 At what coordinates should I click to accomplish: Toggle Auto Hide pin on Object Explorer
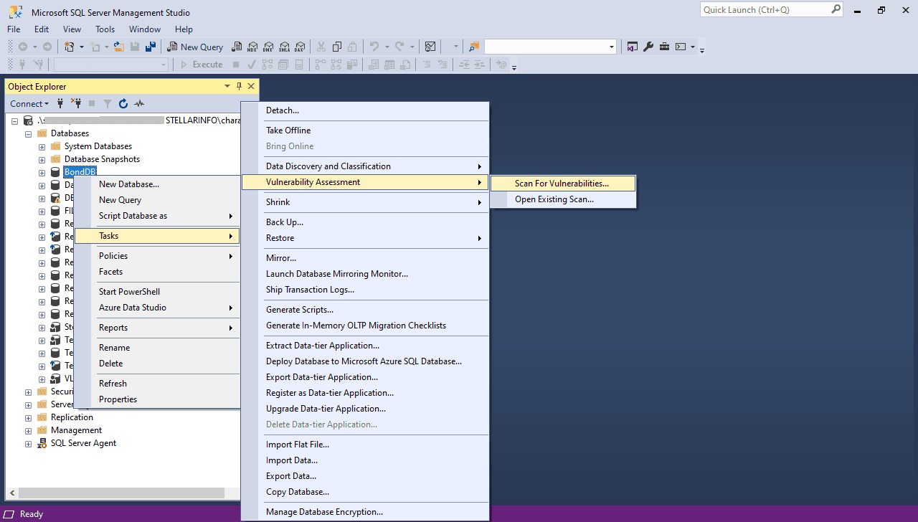pos(239,86)
